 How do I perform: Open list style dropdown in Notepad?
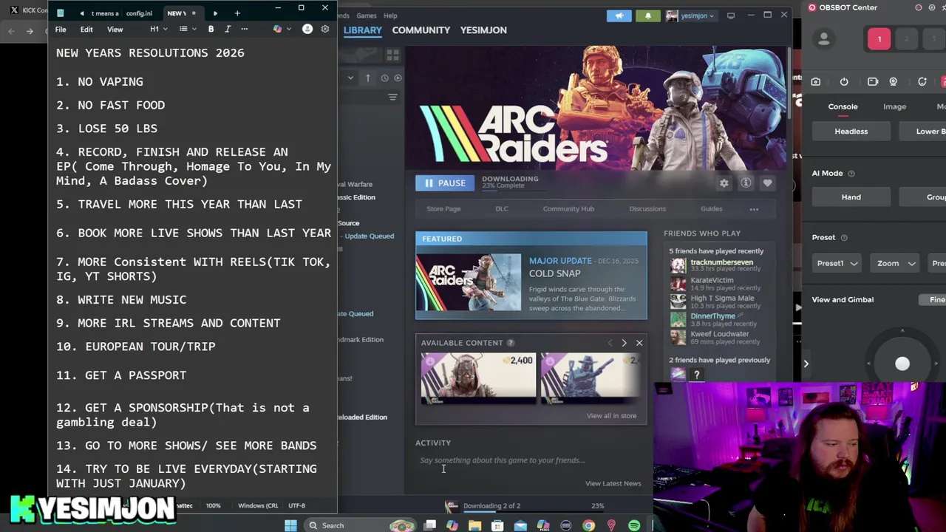(x=188, y=29)
